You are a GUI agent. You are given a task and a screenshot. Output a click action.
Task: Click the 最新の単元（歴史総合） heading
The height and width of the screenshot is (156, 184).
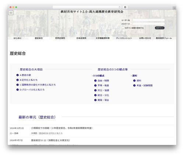37,117
